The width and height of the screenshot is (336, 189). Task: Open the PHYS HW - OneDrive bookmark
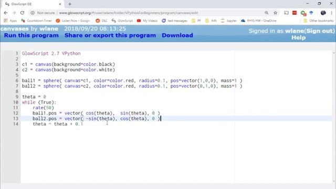[x=259, y=20]
